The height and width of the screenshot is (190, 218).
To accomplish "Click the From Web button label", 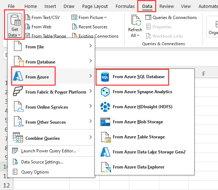I will point(41,27).
